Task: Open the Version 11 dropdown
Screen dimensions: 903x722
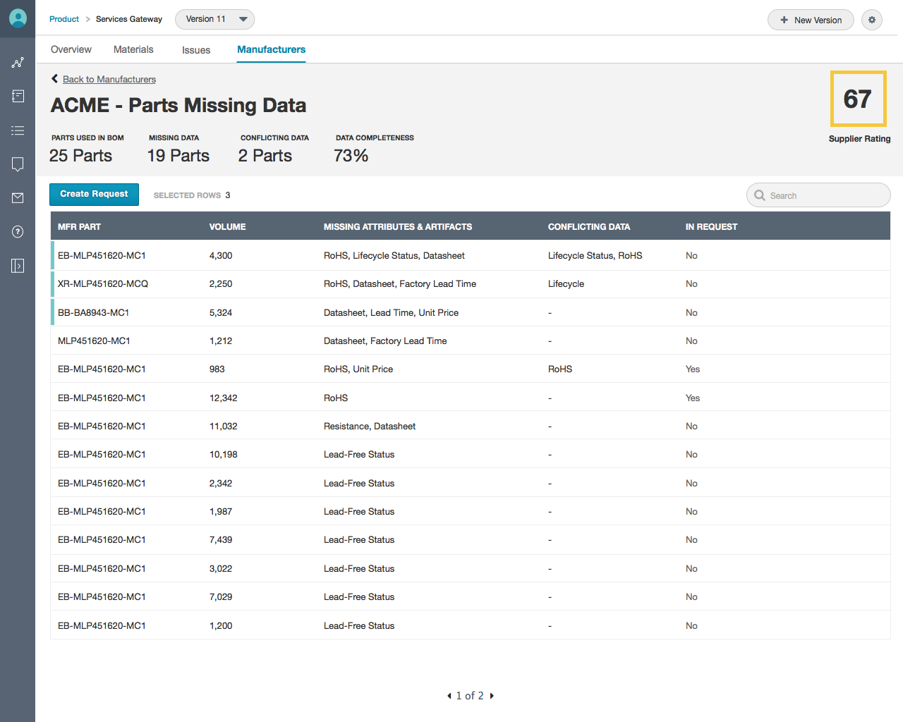Action: [214, 19]
